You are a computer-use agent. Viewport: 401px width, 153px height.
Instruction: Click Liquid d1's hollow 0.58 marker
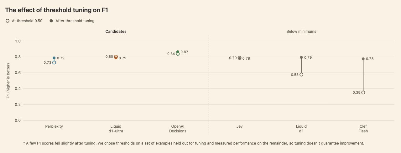(x=301, y=75)
